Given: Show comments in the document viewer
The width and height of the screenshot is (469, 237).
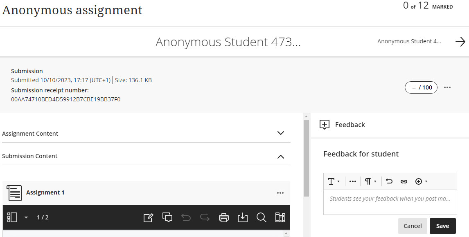Looking at the screenshot, I should (x=167, y=217).
